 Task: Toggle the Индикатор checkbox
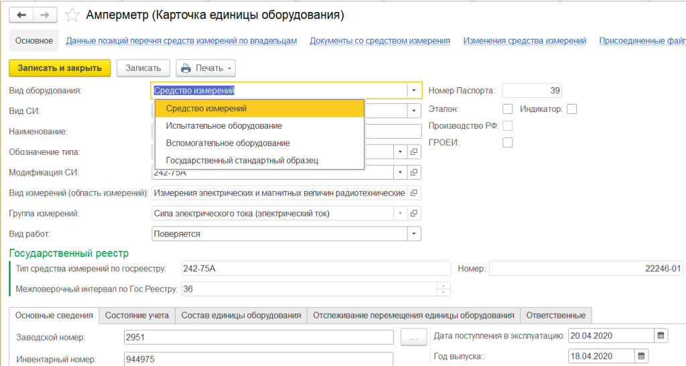(x=571, y=109)
